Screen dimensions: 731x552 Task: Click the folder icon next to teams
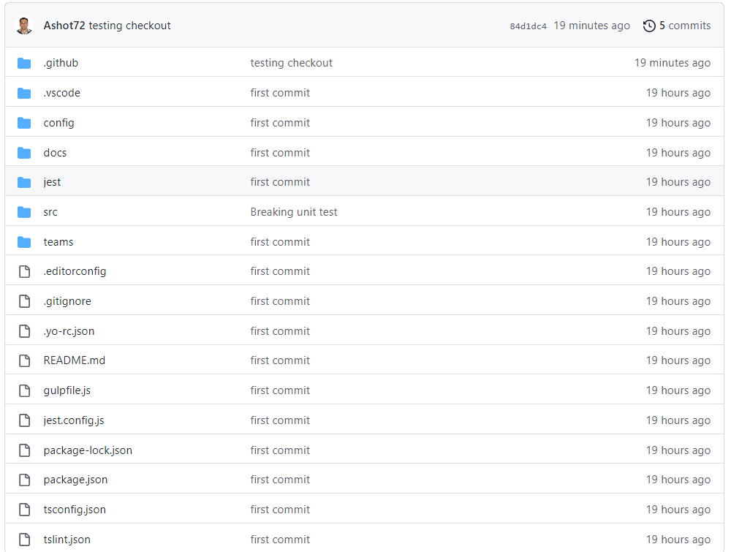(x=24, y=242)
